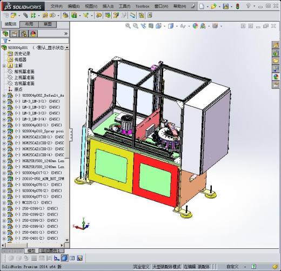Click Zoom to Area icon
The image size is (281, 271).
[136, 26]
